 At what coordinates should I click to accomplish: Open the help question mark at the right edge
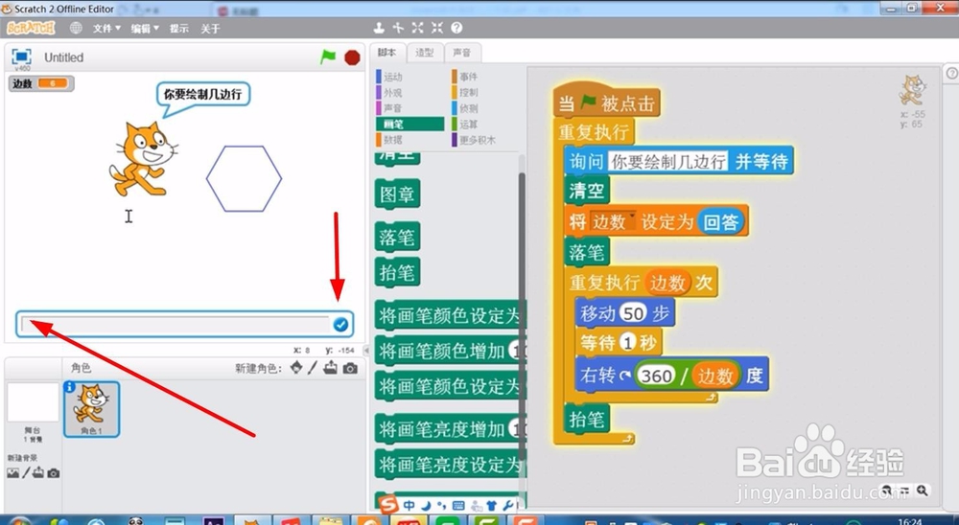point(951,74)
